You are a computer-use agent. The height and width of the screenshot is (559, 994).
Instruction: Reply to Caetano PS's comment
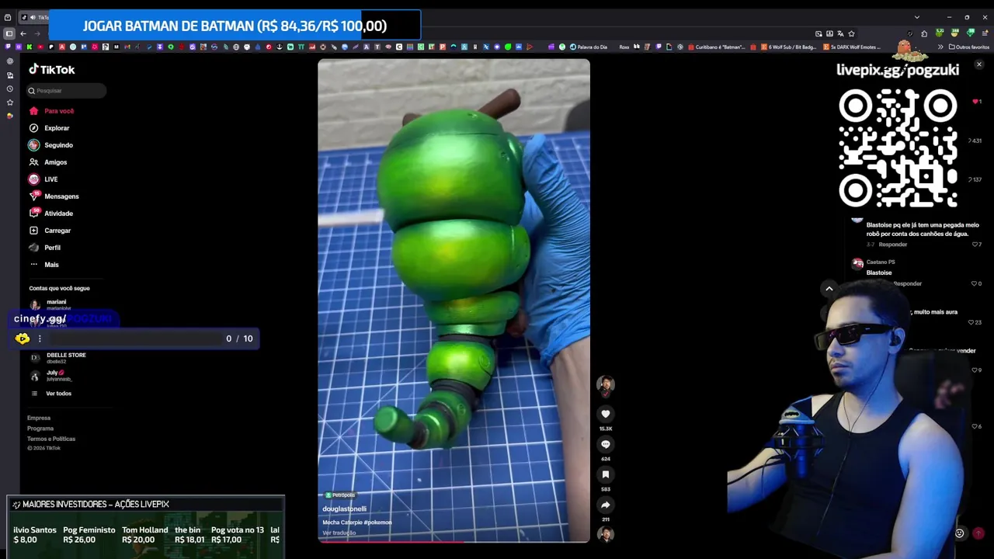(907, 283)
